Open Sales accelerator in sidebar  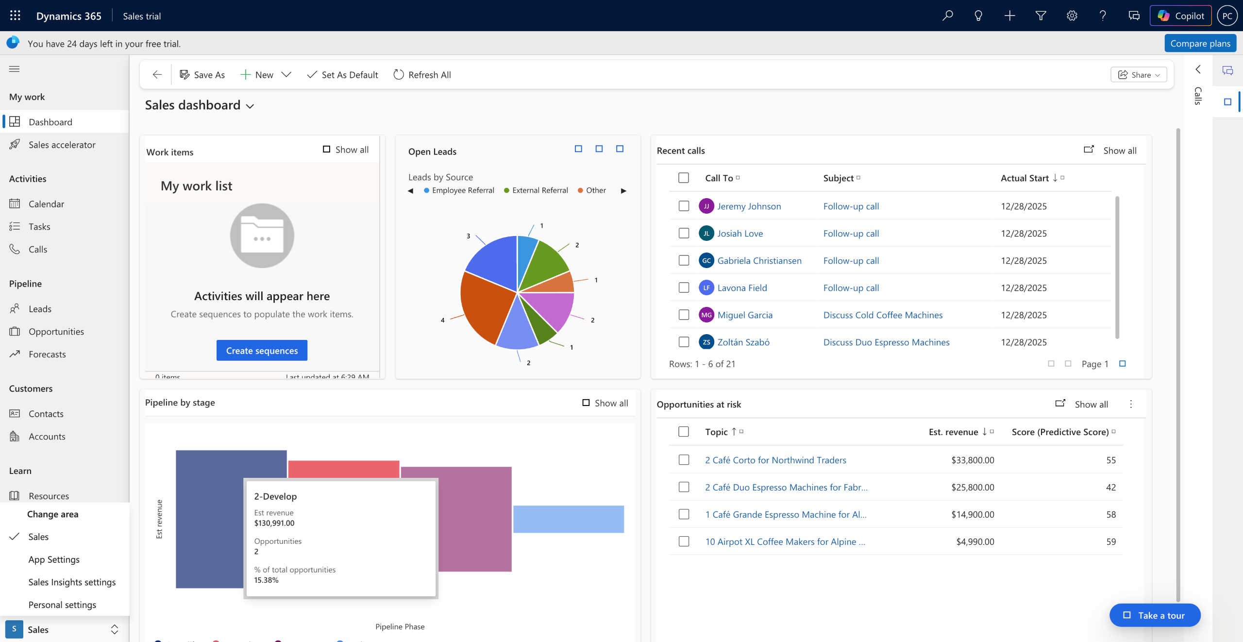coord(62,145)
